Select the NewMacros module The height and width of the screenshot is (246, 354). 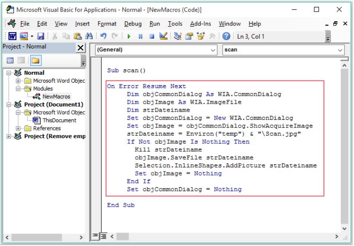coord(56,96)
